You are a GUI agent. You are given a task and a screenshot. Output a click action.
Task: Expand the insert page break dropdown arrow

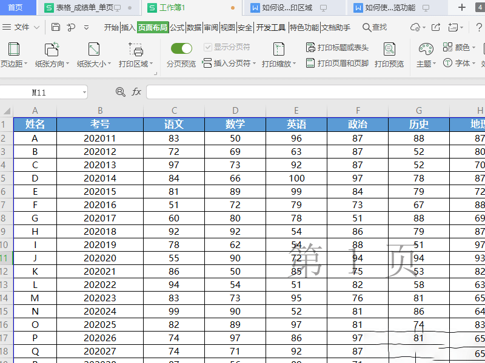point(254,64)
